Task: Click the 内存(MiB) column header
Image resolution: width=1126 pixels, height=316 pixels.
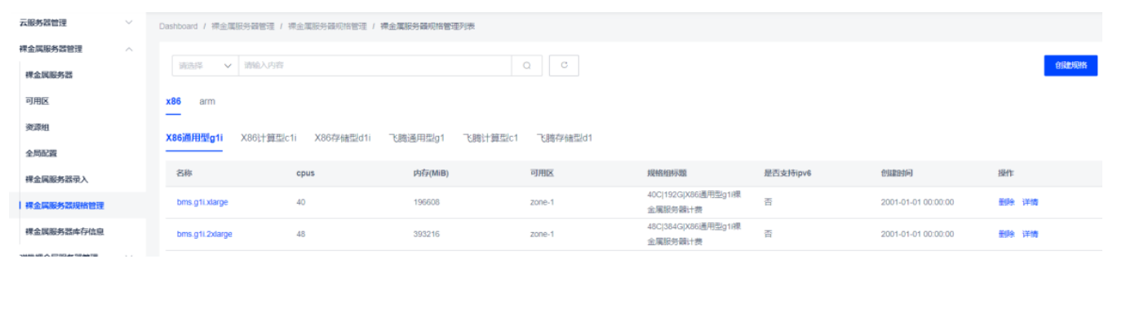Action: (432, 173)
